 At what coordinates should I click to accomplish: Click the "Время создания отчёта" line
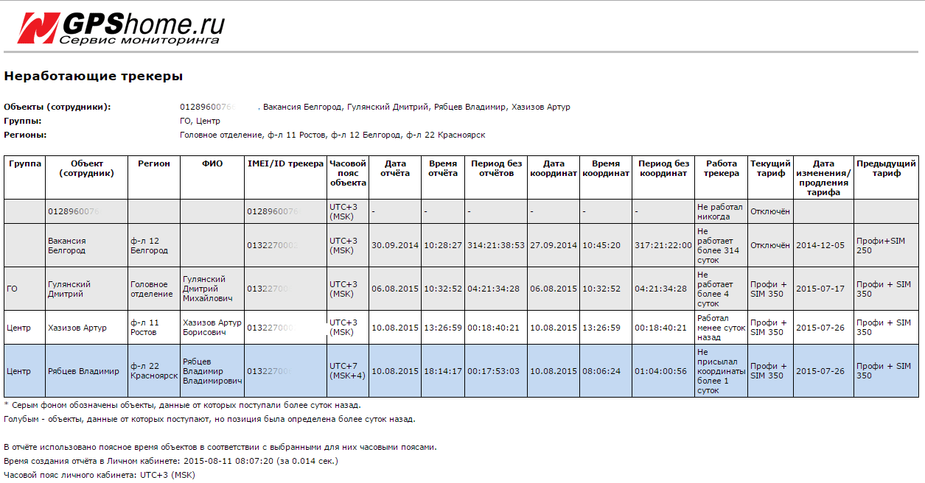[x=171, y=461]
